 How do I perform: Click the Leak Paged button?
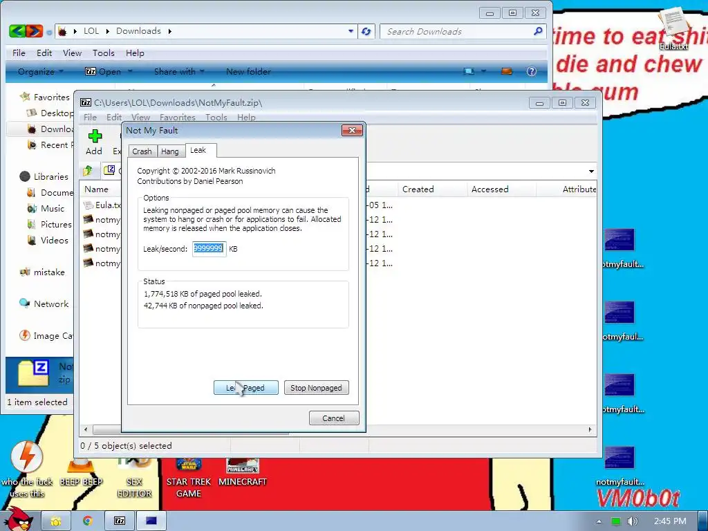pos(245,388)
